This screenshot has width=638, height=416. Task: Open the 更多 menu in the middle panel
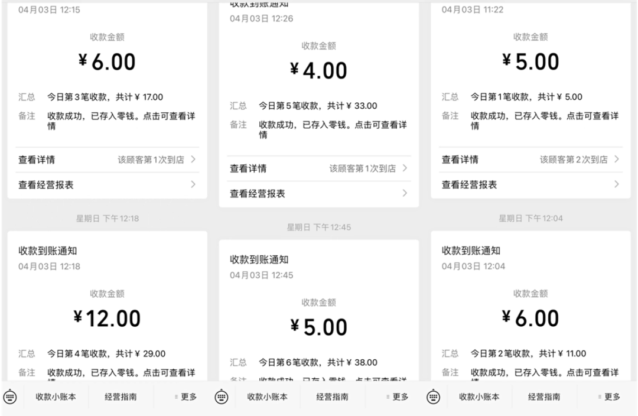coord(397,397)
